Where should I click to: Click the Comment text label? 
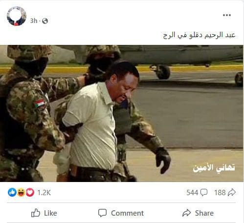(x=127, y=213)
